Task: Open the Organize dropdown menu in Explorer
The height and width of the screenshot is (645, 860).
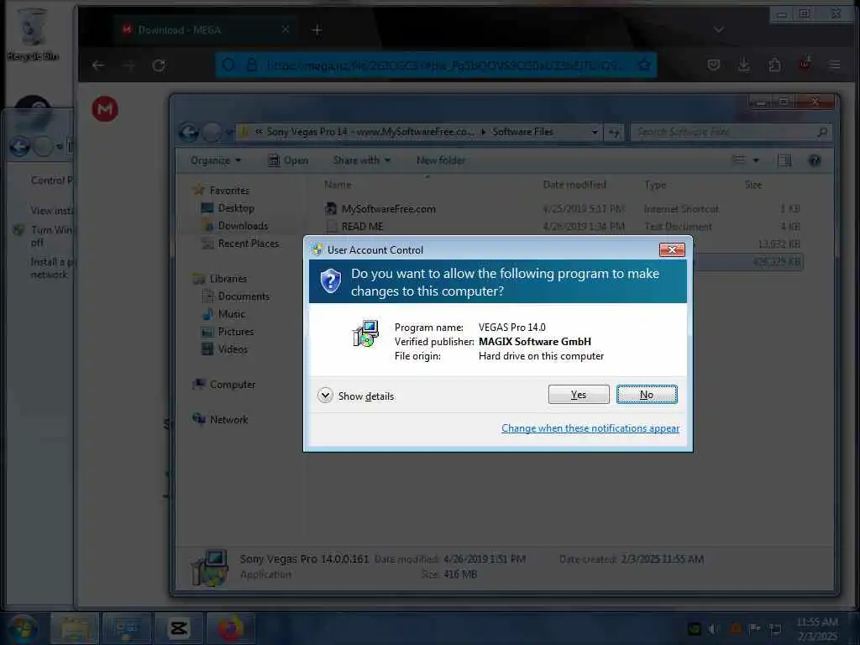Action: (x=216, y=160)
